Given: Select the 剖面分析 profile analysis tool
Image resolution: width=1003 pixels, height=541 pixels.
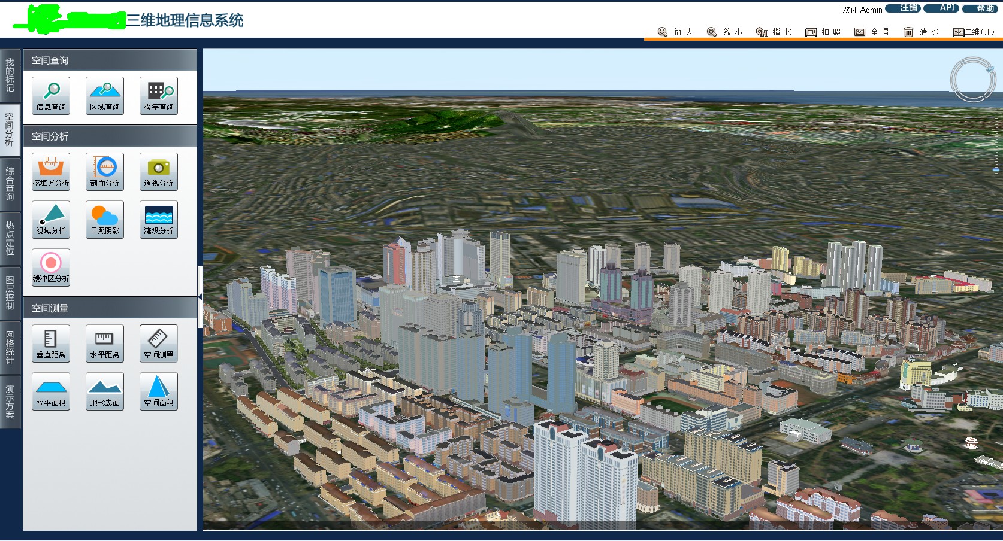Looking at the screenshot, I should (x=104, y=171).
